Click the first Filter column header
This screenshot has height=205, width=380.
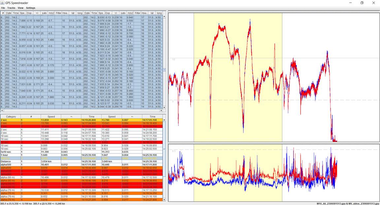pos(58,13)
